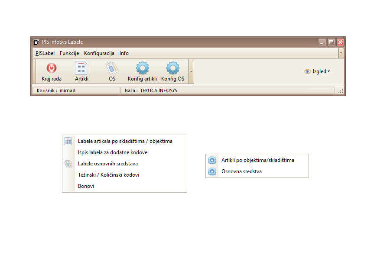Click the toolbar drag handle left of Kraj rada
This screenshot has height=255, width=377.
[34, 71]
